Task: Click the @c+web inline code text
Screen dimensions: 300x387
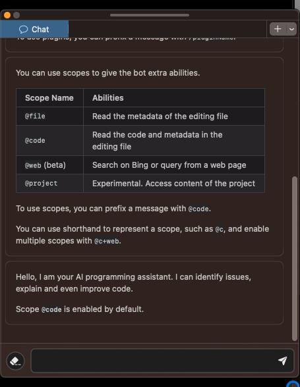Action: 107,241
